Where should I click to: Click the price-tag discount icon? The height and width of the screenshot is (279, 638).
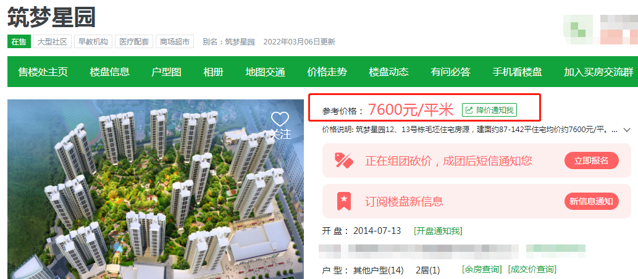(x=343, y=160)
